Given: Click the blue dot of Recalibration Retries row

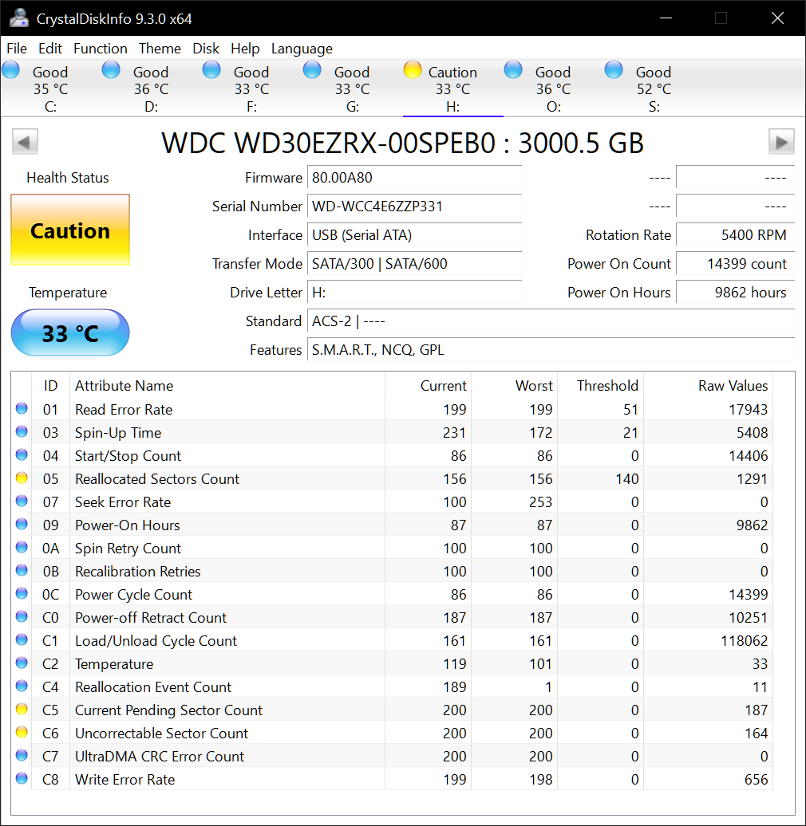Looking at the screenshot, I should pos(22,571).
